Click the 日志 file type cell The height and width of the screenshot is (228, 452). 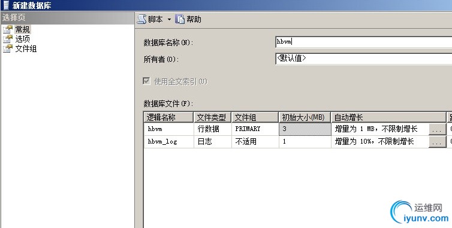(213, 142)
